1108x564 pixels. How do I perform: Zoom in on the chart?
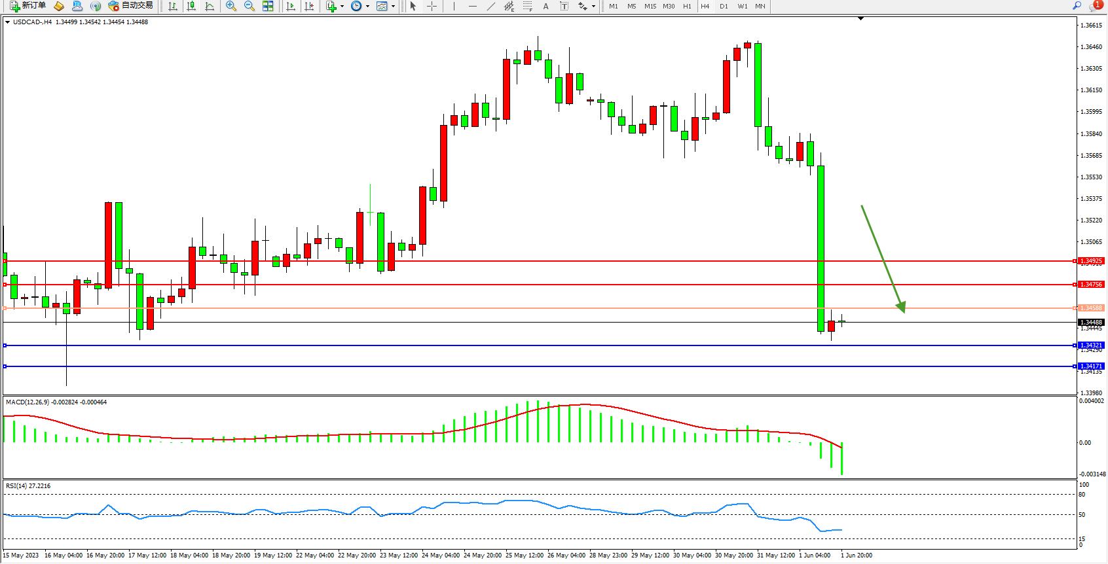[231, 6]
